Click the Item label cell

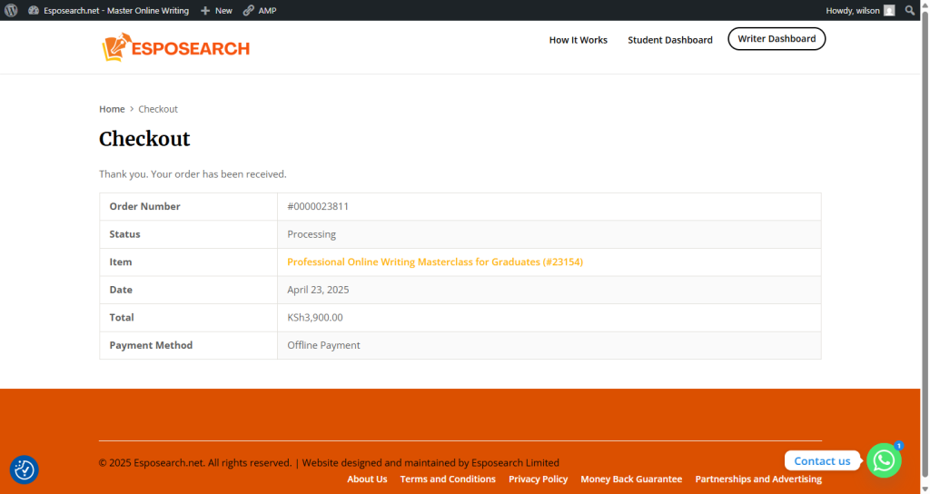(x=189, y=262)
